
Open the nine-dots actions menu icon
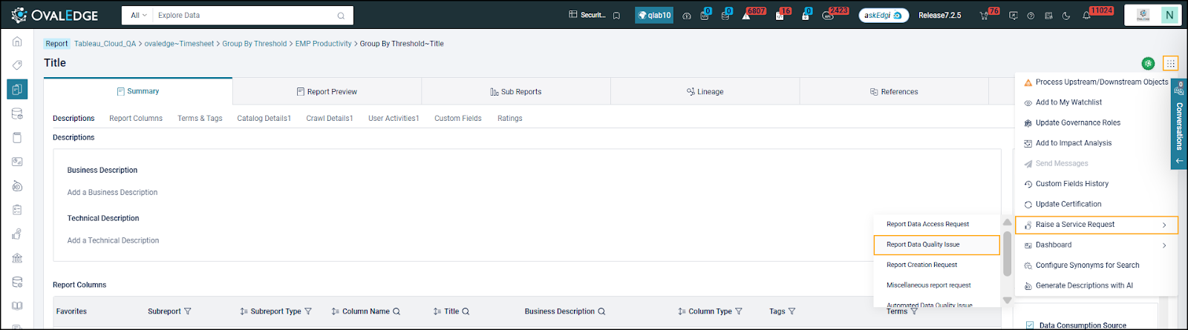coord(1170,63)
